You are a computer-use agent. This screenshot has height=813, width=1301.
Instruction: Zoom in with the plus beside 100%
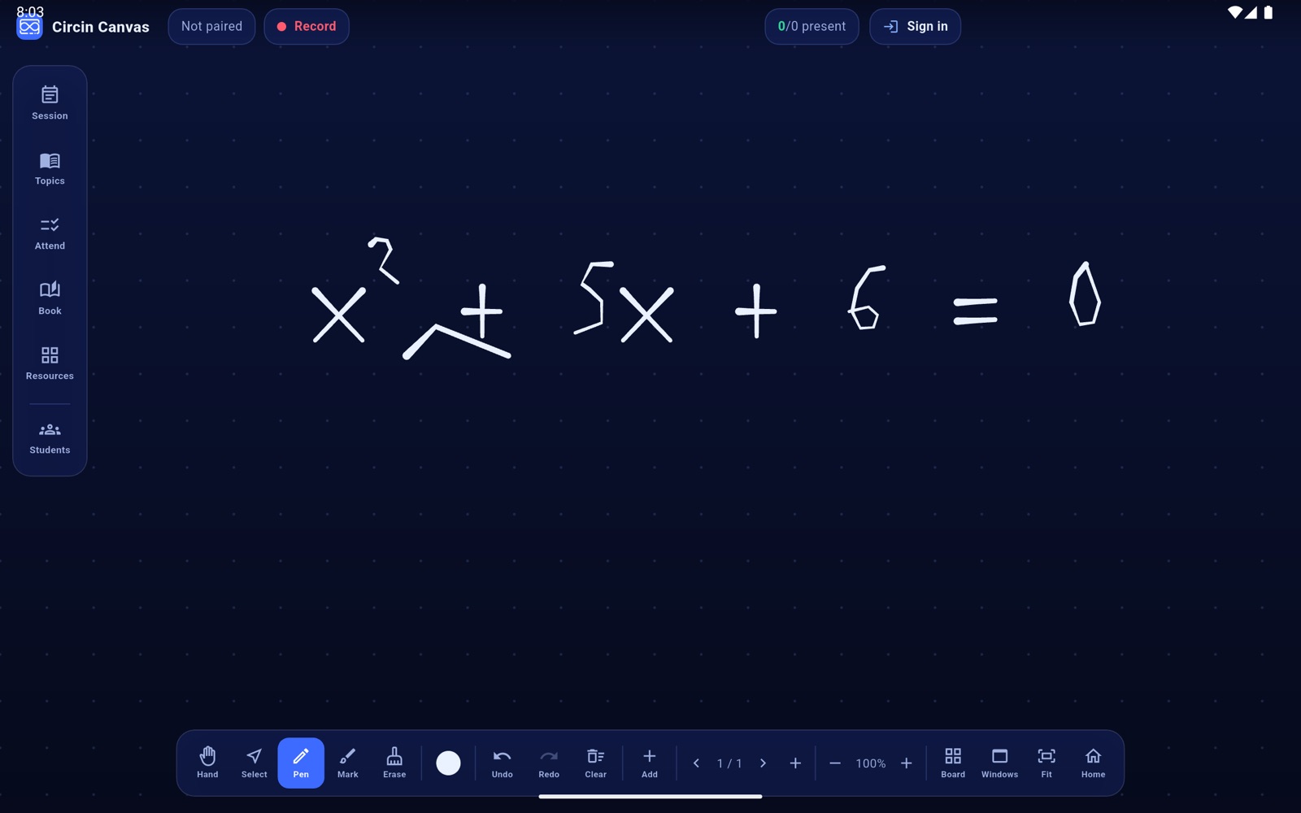click(906, 763)
